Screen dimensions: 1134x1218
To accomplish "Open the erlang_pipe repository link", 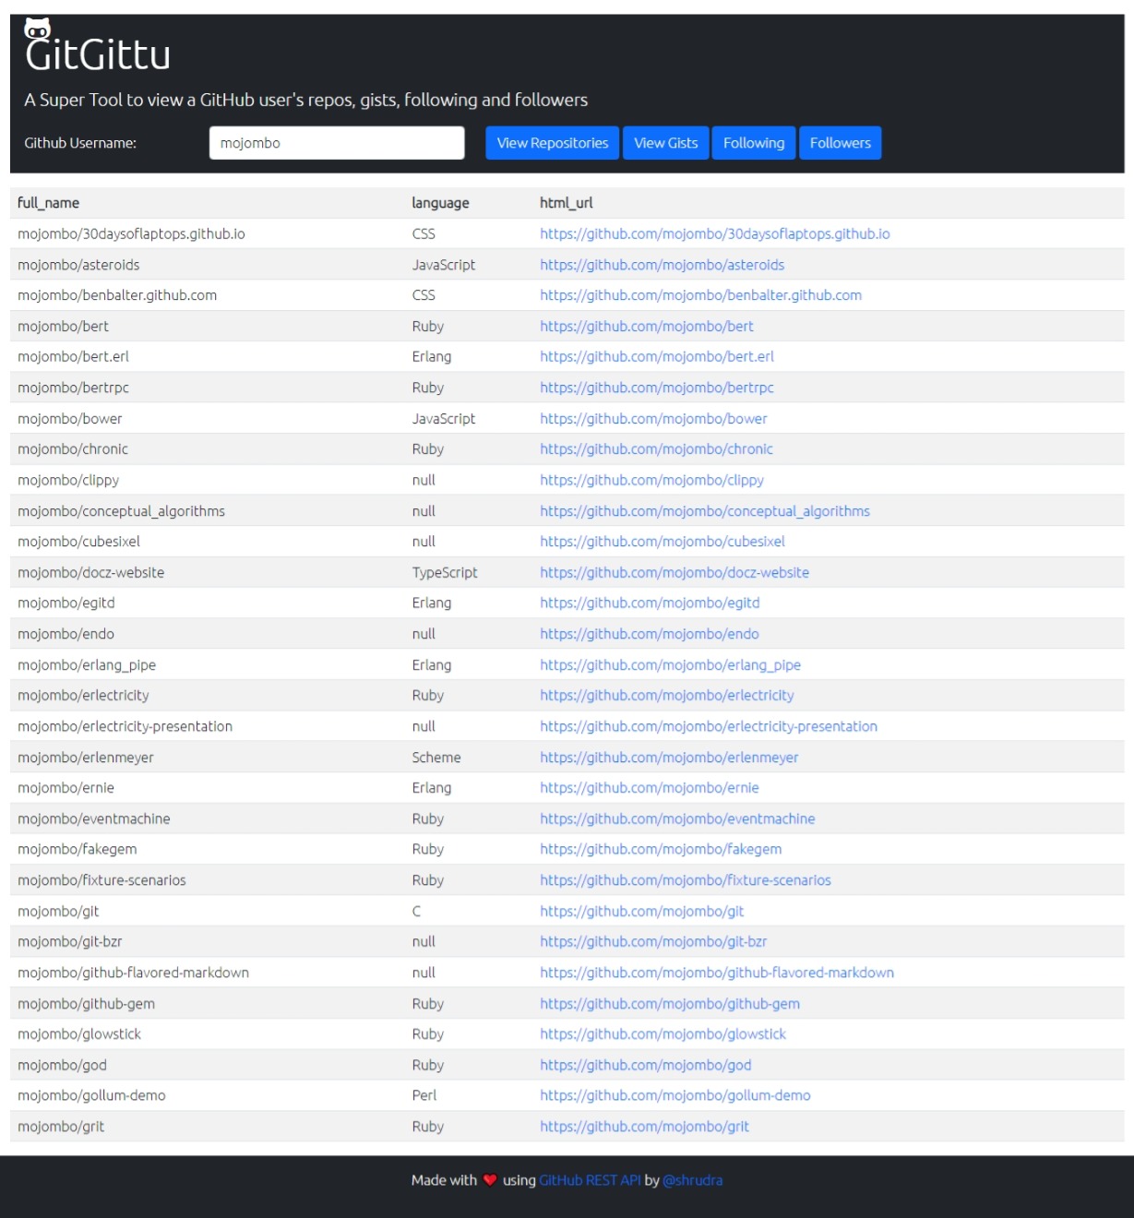I will [x=671, y=665].
